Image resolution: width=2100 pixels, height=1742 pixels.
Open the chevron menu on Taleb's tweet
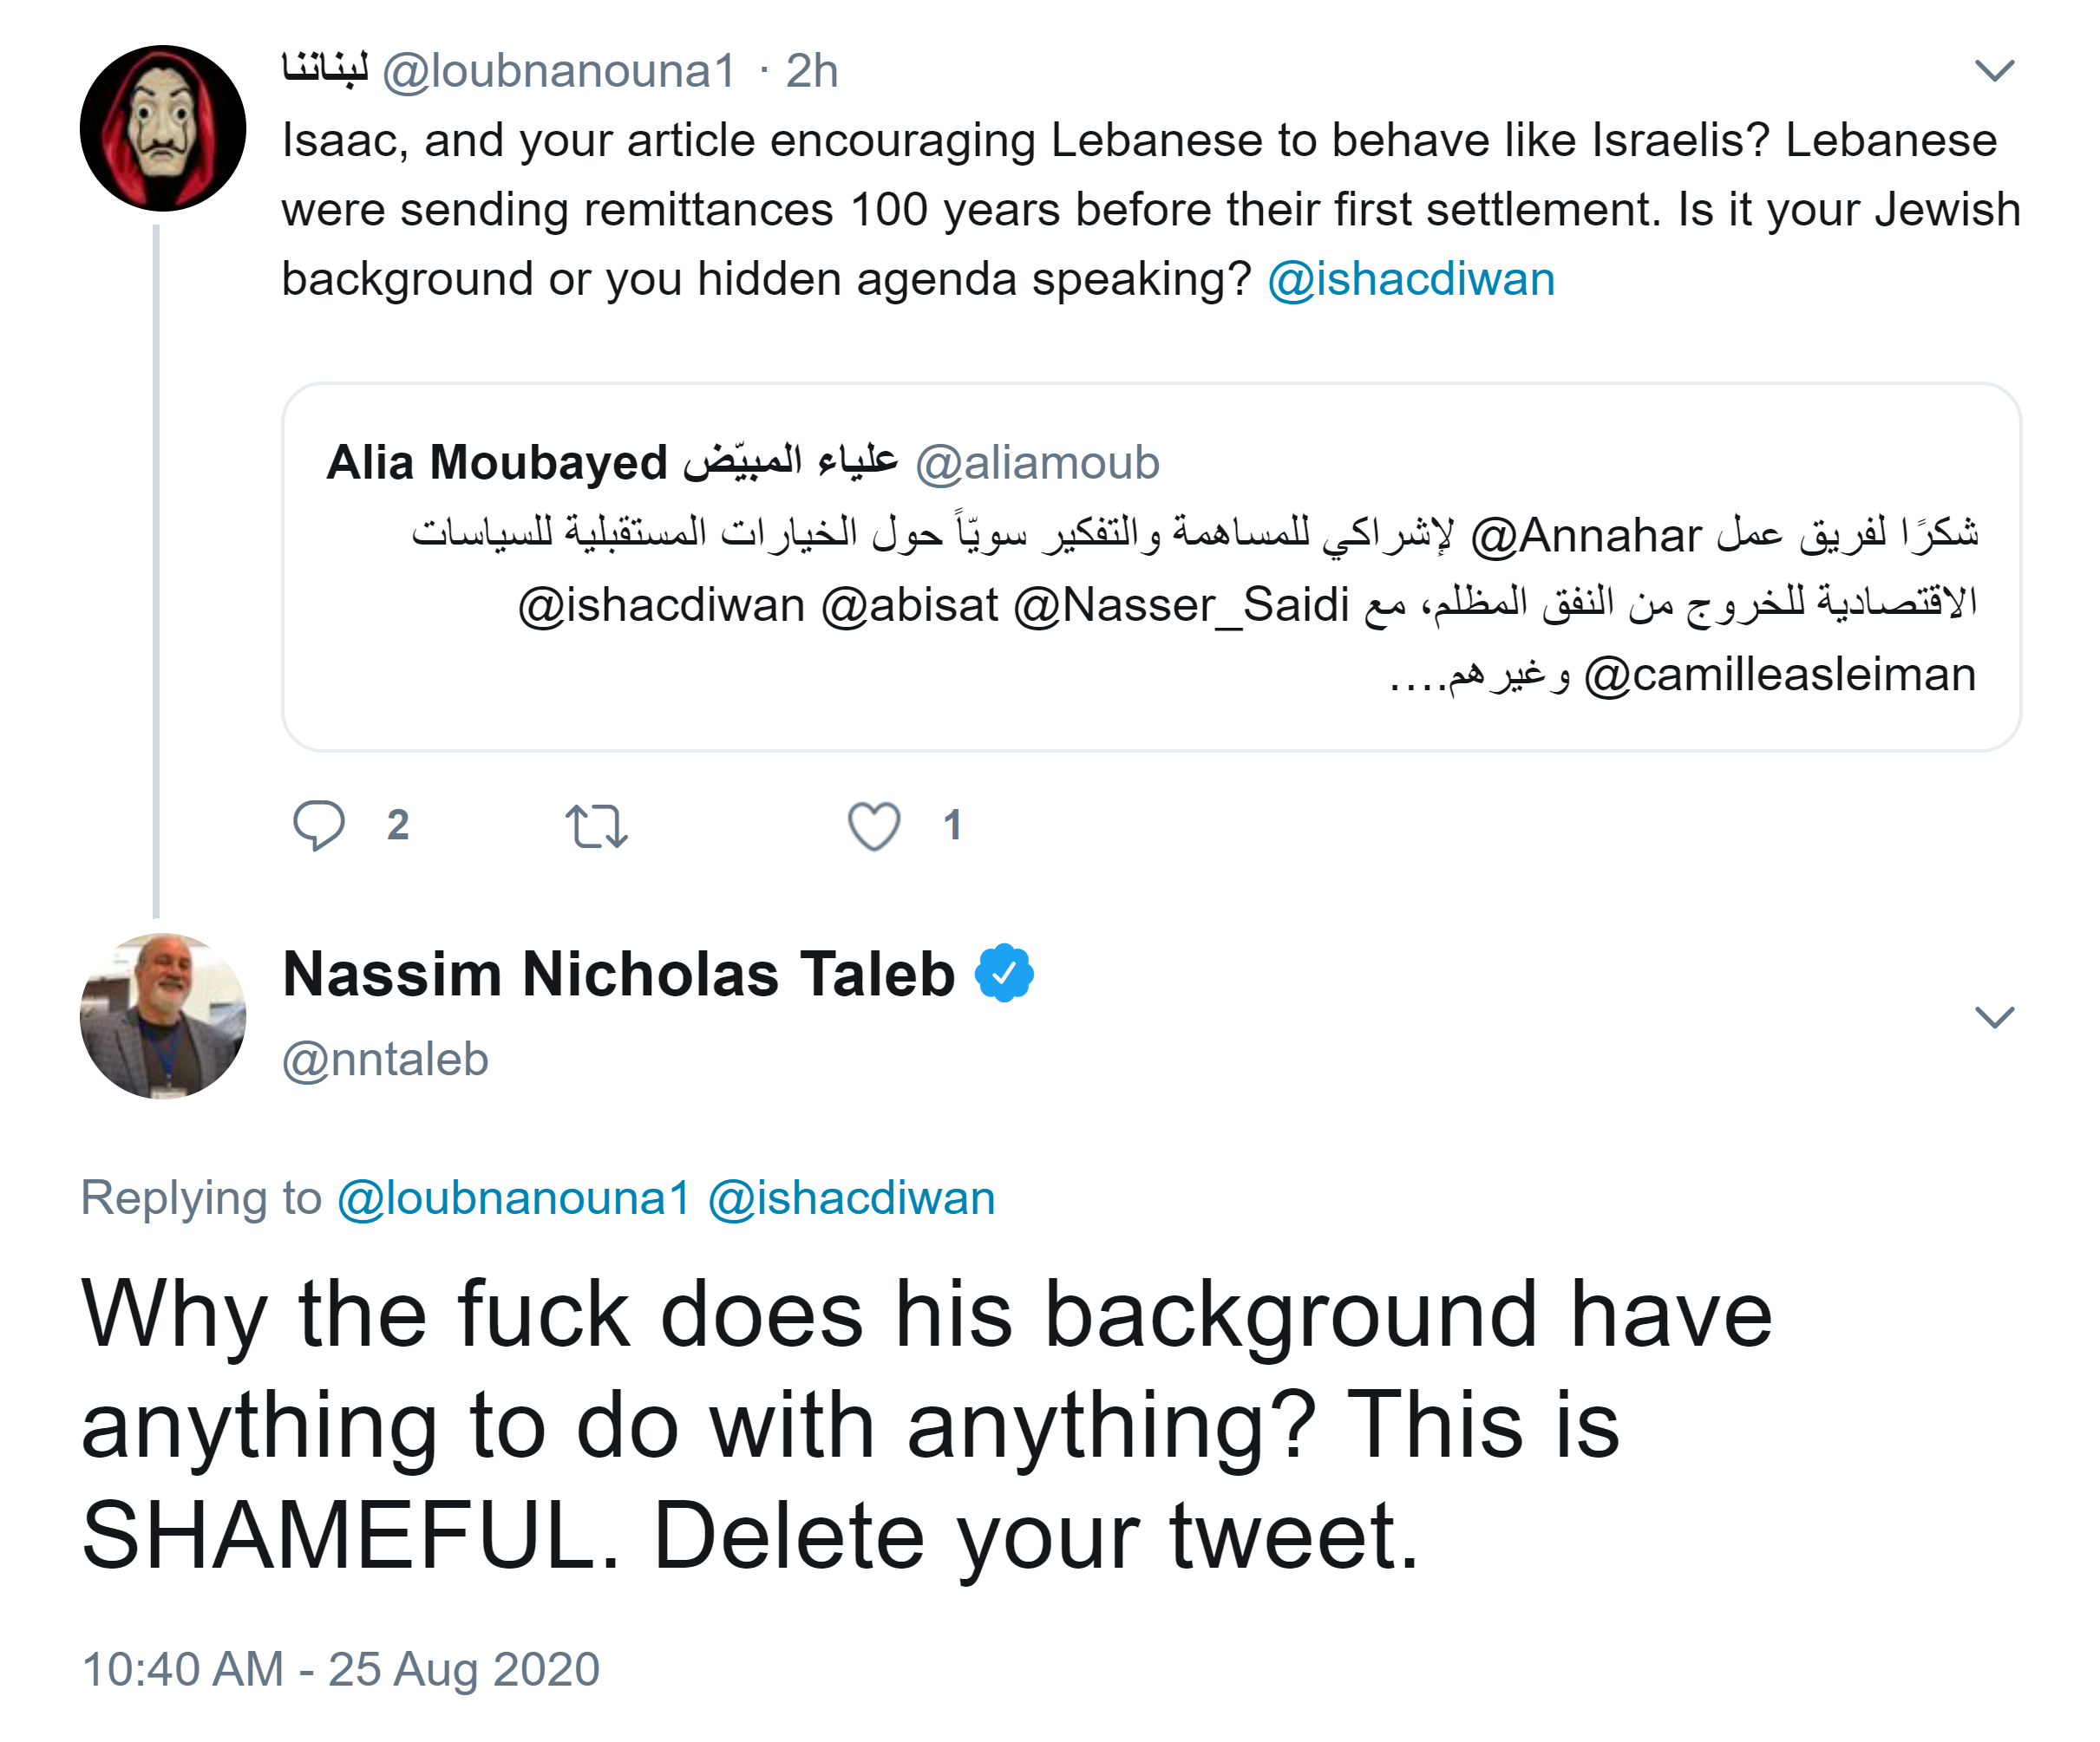pyautogui.click(x=1994, y=1017)
